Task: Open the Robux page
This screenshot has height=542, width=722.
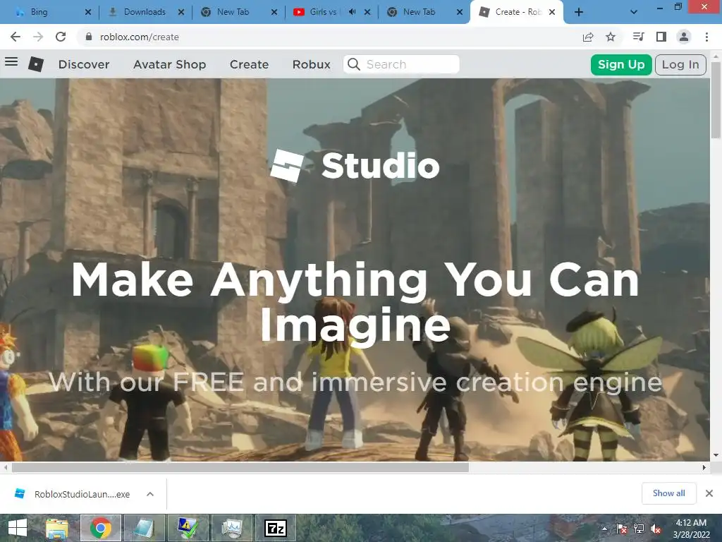Action: click(311, 64)
